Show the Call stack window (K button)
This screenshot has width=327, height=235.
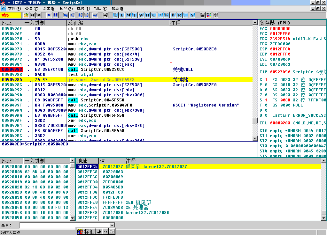pos(167,15)
